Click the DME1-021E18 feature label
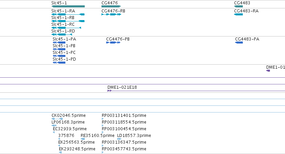The image size is (285, 154). (x=122, y=87)
